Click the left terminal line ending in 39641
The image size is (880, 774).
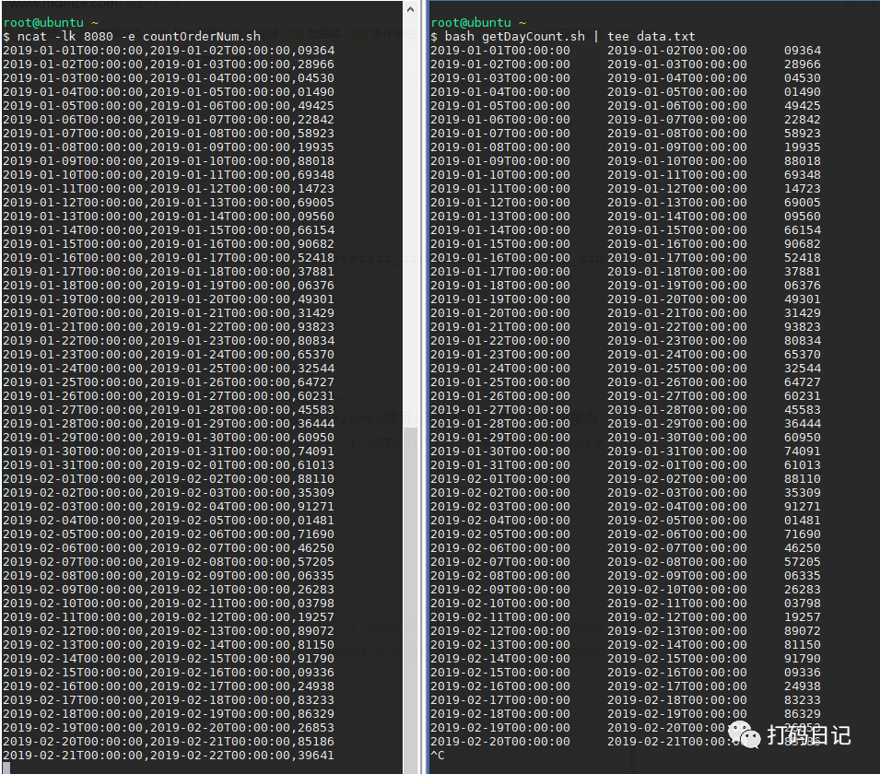pos(169,756)
